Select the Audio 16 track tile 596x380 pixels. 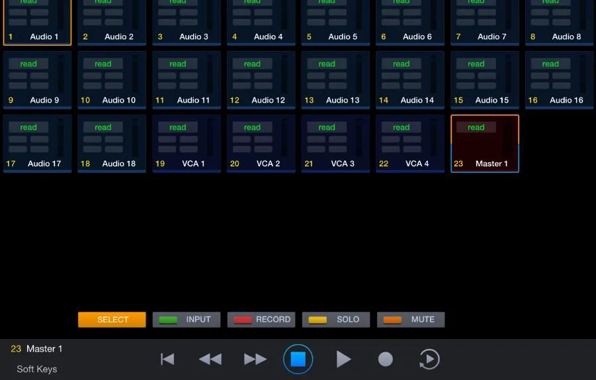point(560,80)
